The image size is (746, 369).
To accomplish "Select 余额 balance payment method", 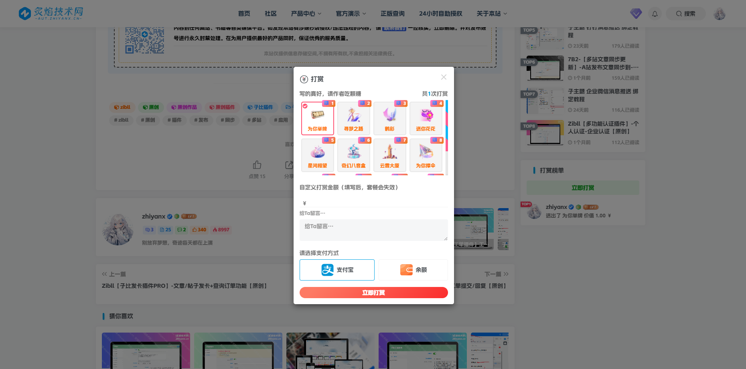I will (x=413, y=270).
